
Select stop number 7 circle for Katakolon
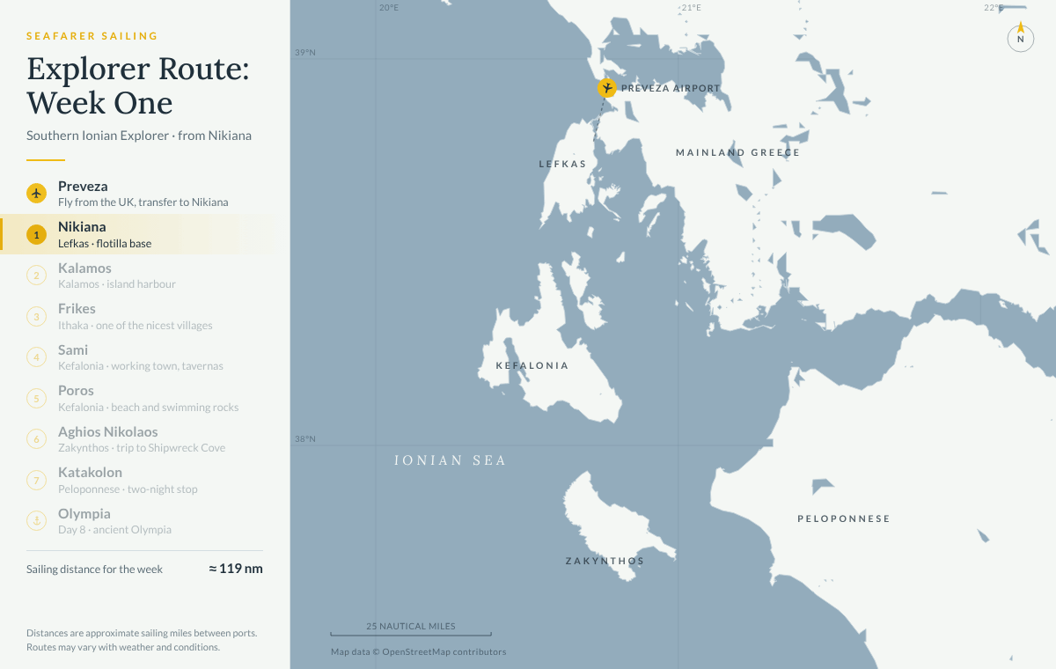click(36, 480)
